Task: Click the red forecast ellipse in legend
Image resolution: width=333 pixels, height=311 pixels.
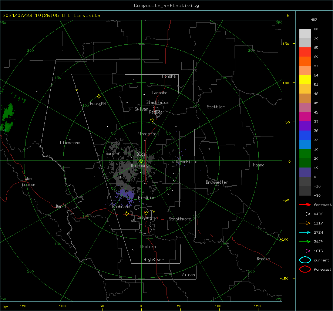Action: tap(305, 269)
